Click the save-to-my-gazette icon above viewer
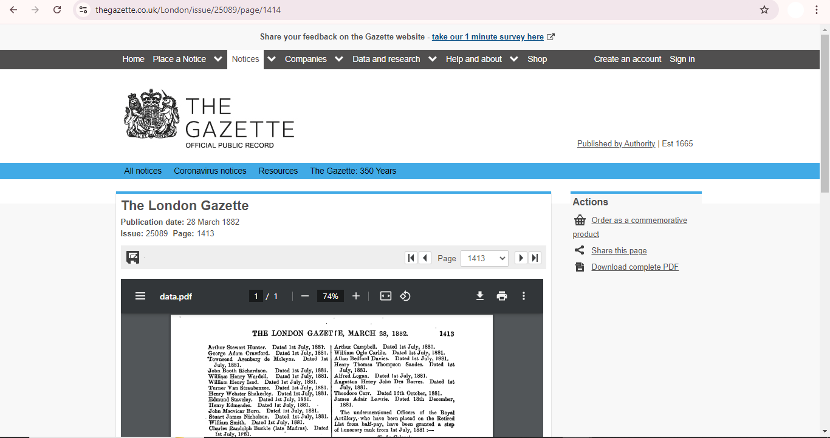 tap(132, 257)
